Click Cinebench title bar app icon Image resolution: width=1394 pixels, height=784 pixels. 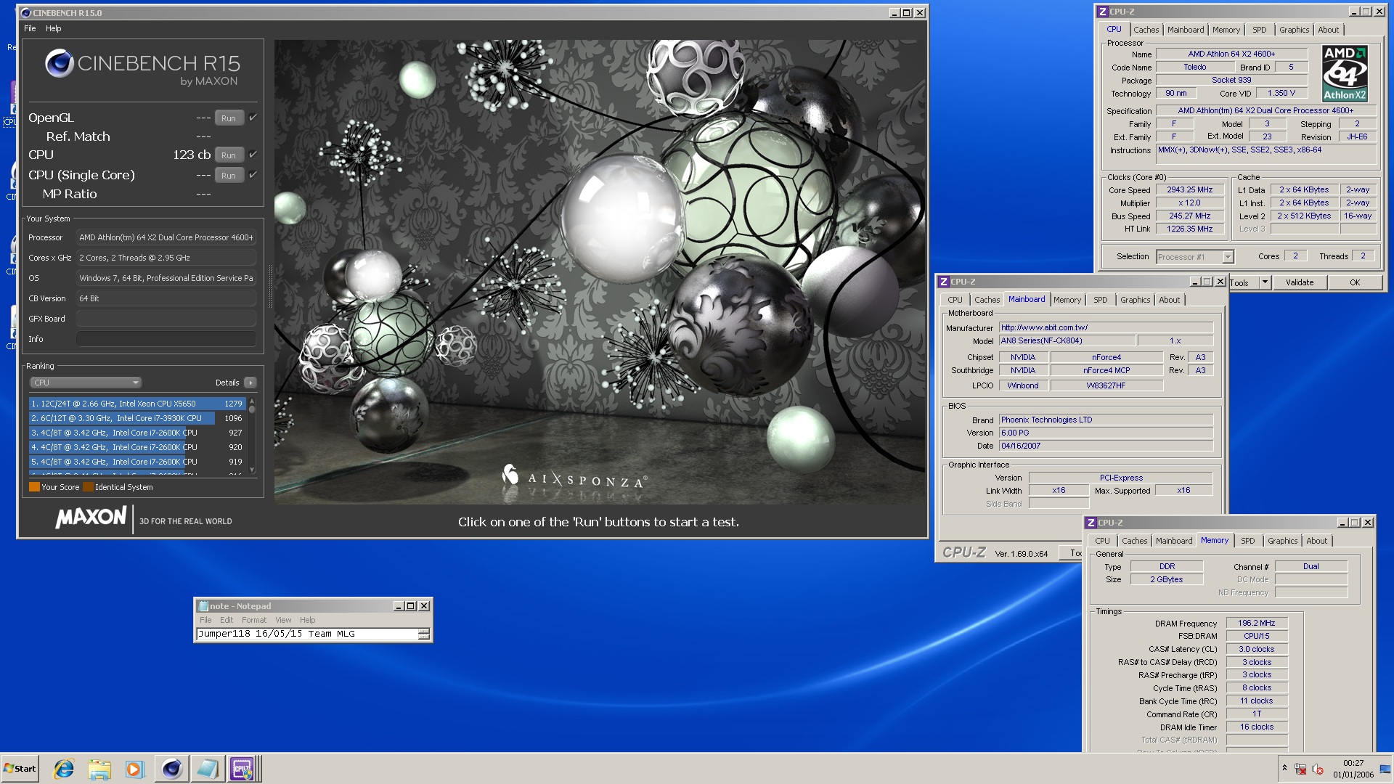[26, 13]
